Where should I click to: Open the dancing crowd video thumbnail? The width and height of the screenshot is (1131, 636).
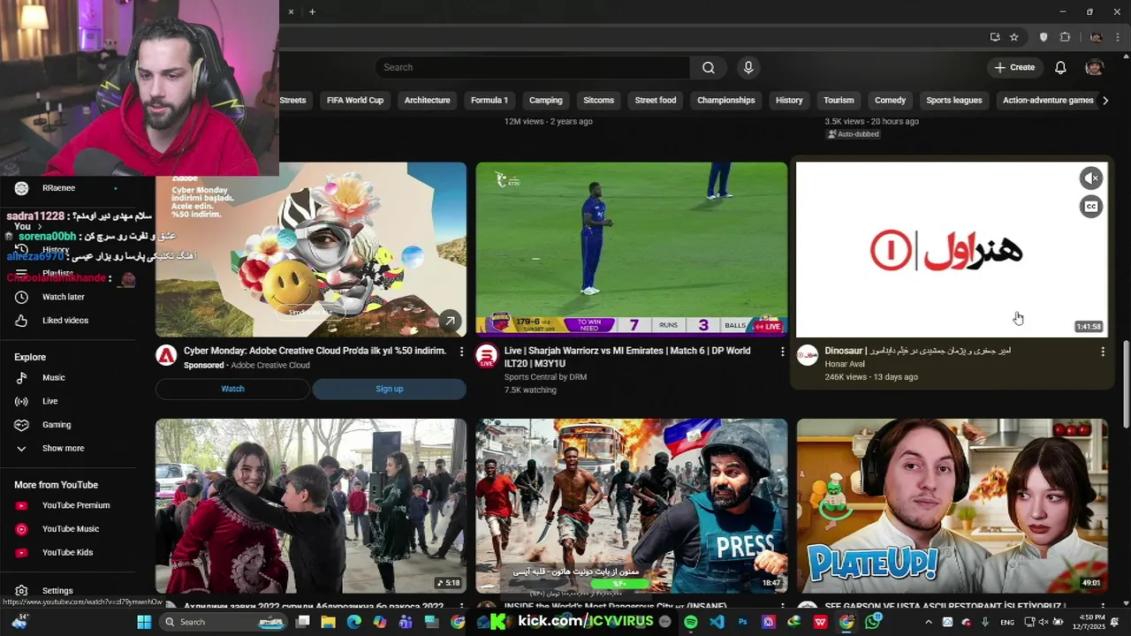click(x=311, y=505)
